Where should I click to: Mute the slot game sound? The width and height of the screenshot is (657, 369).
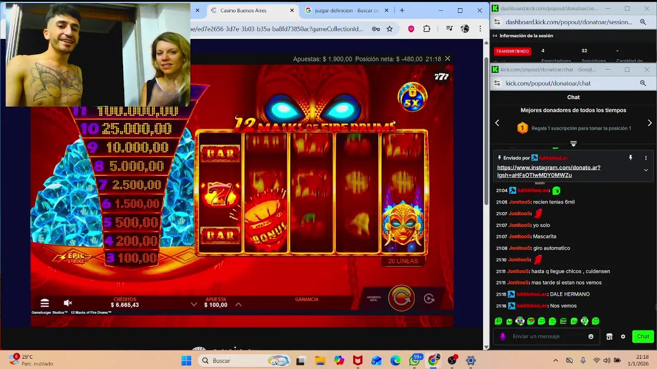(67, 303)
